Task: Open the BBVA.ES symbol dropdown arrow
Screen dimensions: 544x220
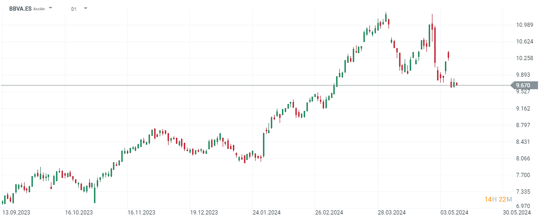Action: pyautogui.click(x=50, y=8)
